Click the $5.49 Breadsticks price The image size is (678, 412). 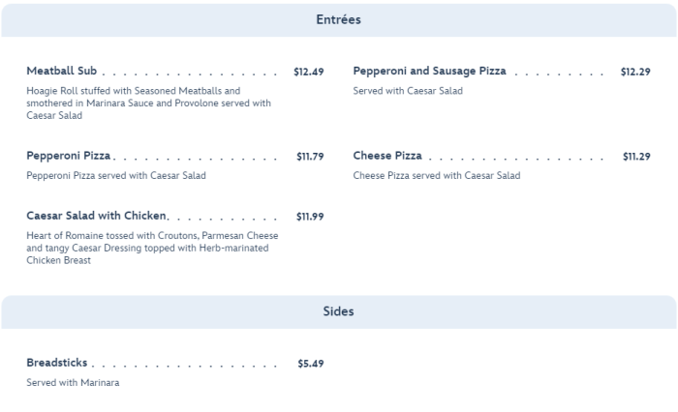311,364
